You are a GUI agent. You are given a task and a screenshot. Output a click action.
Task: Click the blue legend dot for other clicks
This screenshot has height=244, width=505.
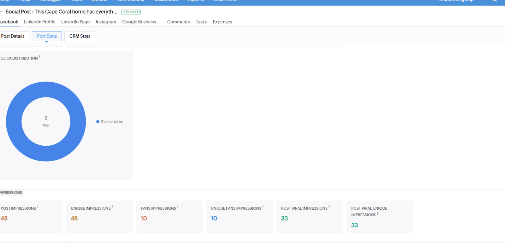(98, 122)
